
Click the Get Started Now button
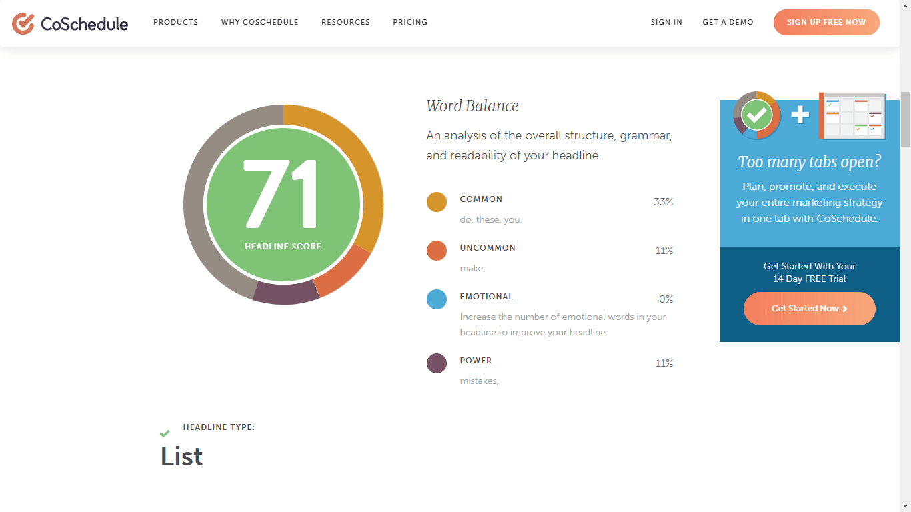[x=809, y=309]
